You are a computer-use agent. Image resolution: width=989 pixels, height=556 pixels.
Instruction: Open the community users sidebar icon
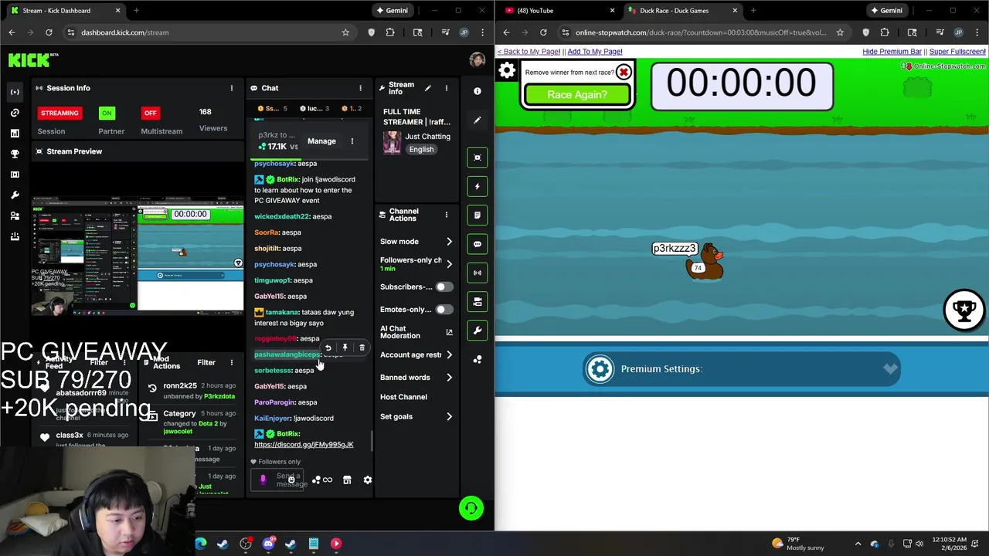point(15,216)
